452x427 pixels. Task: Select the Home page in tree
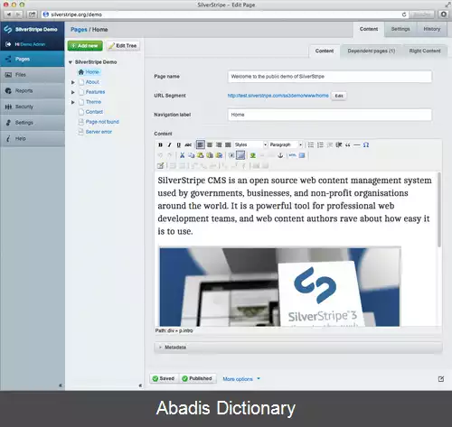click(x=89, y=72)
